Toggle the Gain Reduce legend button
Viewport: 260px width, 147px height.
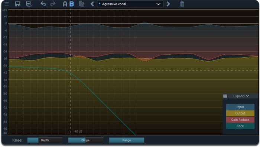click(240, 120)
